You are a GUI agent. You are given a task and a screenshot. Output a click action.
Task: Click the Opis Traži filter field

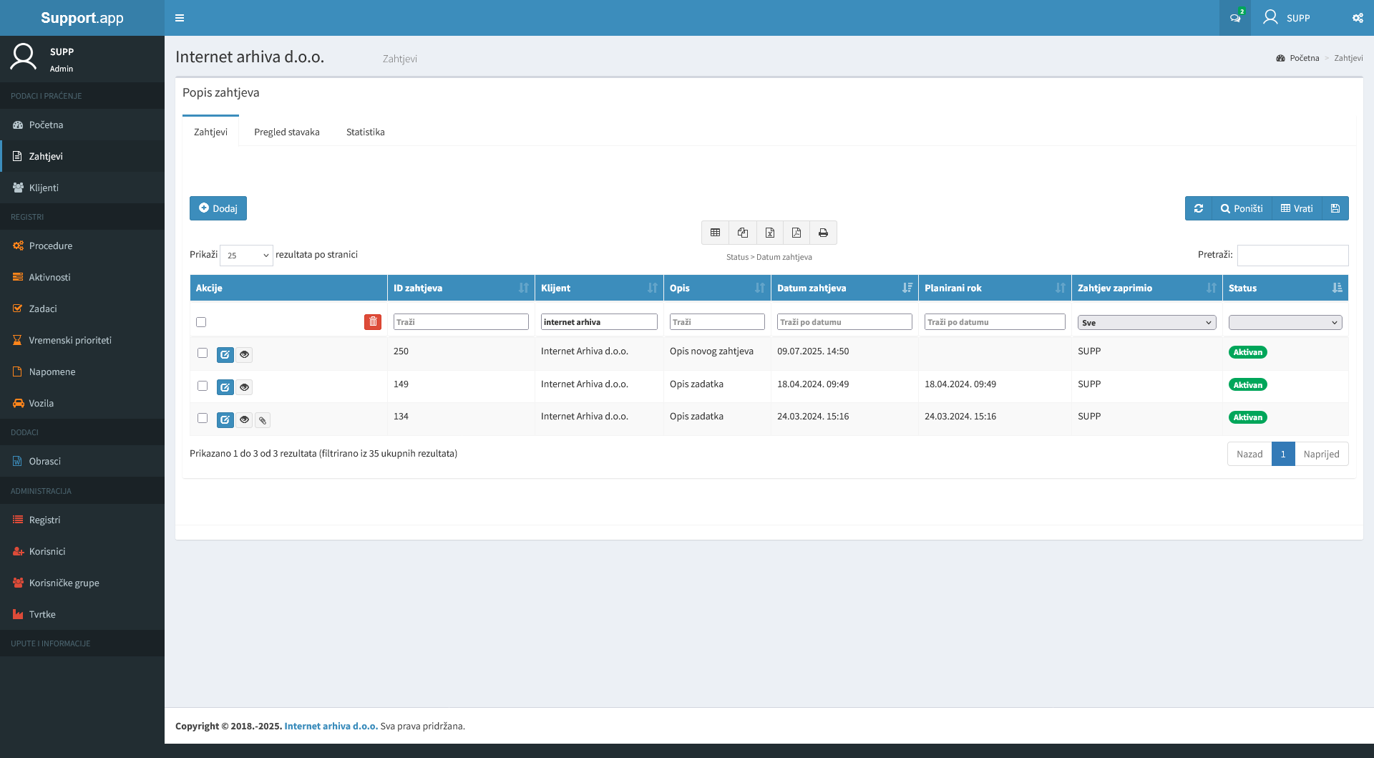(x=717, y=322)
